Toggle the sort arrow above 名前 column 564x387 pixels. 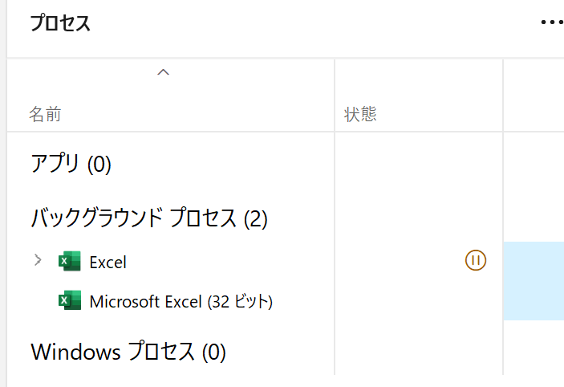click(163, 72)
